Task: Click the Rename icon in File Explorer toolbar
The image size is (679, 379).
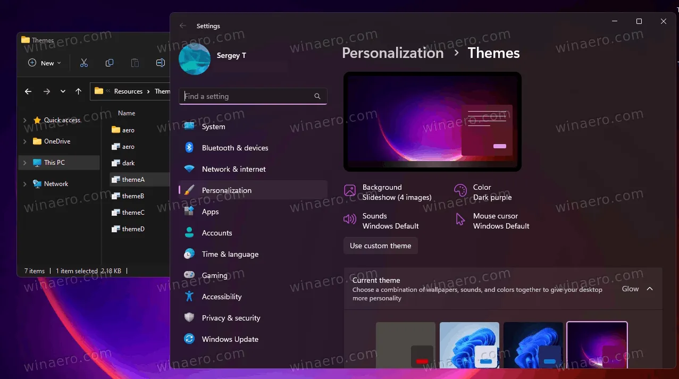Action: tap(160, 63)
